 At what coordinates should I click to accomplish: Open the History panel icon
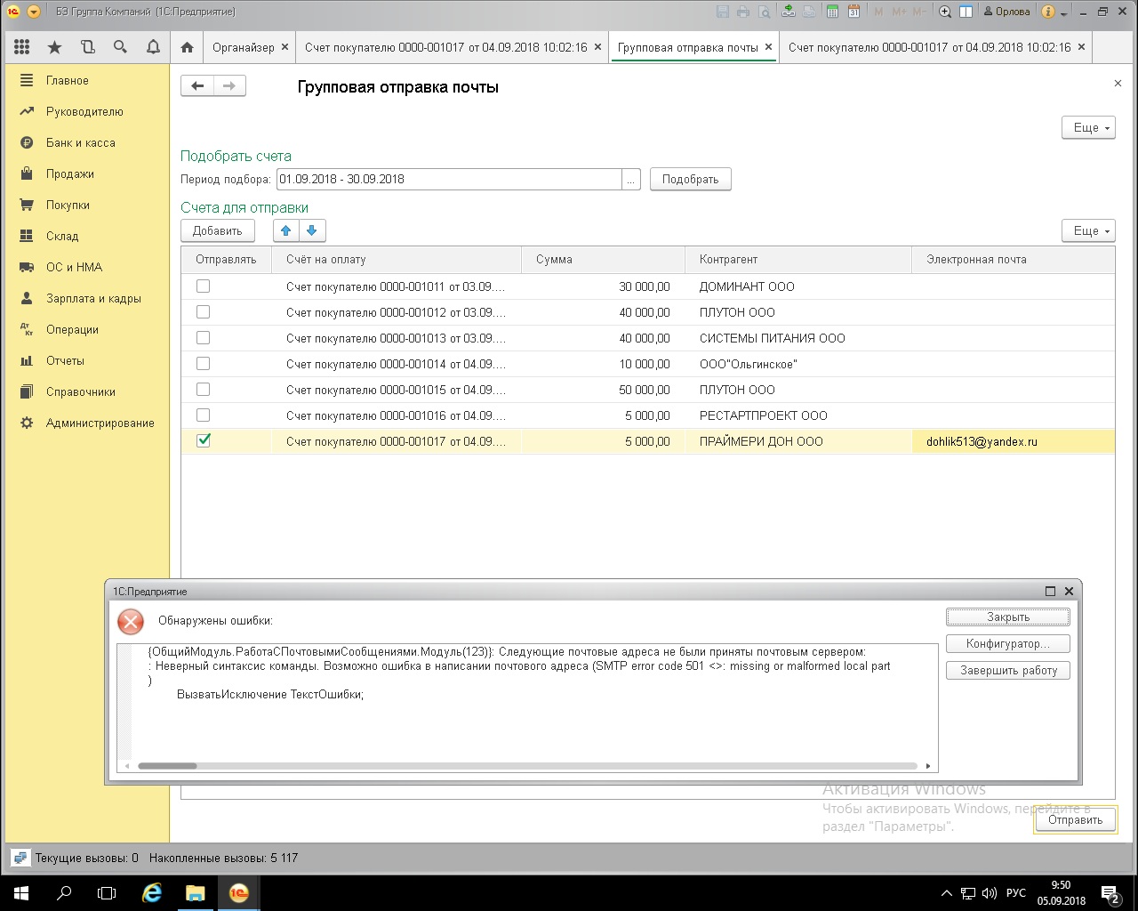[x=87, y=47]
